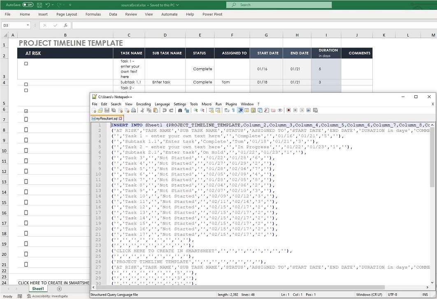This screenshot has width=437, height=299.
Task: Expand the Quick Access Toolbar customization menu
Action: click(70, 5)
